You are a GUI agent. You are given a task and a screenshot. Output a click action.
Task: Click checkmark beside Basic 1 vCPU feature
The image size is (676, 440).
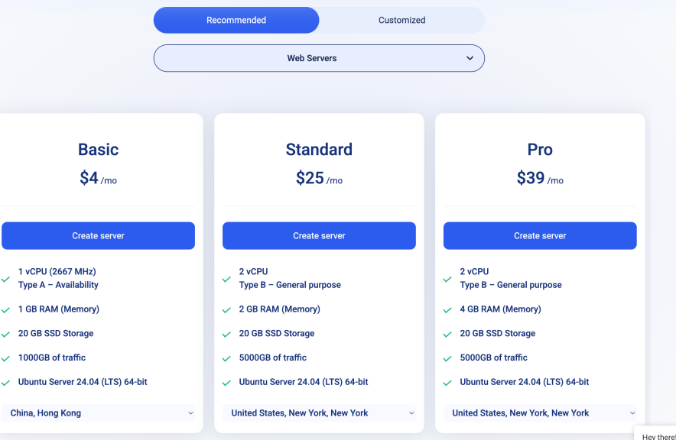point(5,279)
